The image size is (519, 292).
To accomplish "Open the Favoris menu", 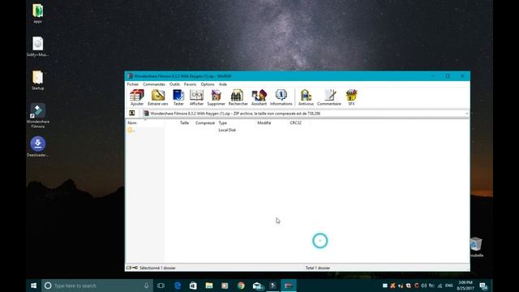I will tap(190, 84).
